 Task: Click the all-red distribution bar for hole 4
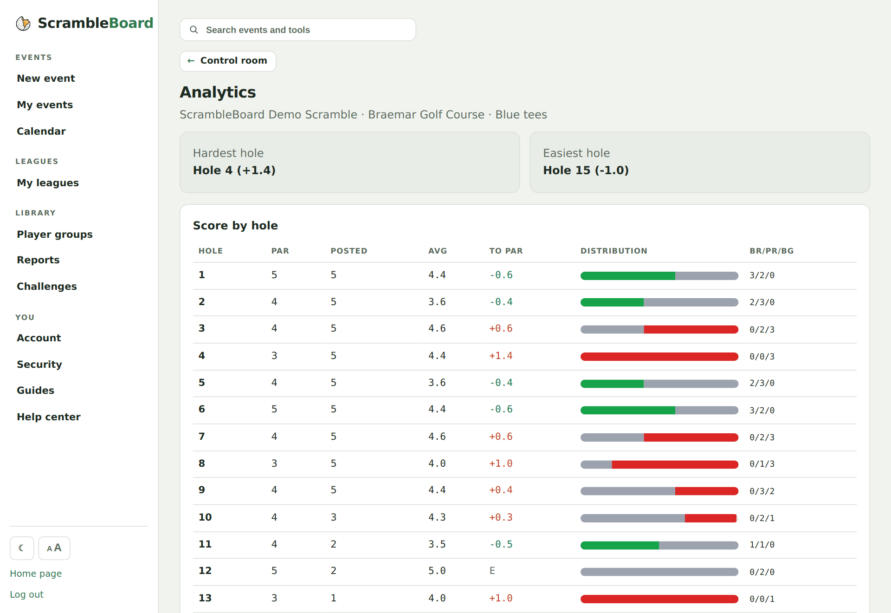[659, 357]
